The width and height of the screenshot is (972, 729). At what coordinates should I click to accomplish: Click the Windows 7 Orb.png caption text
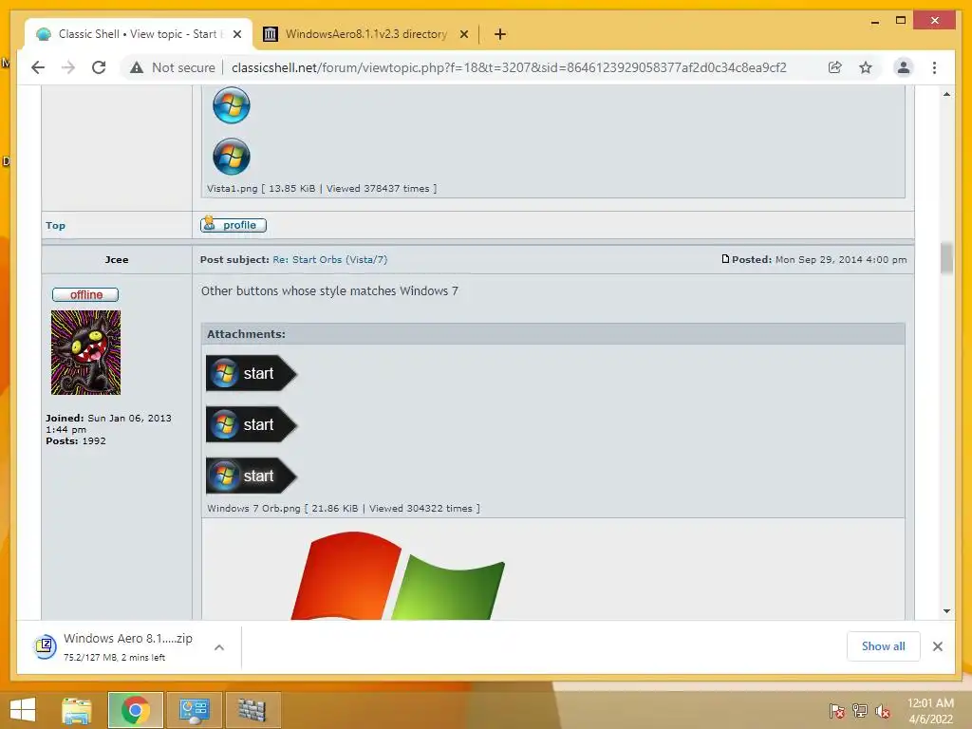tap(344, 509)
